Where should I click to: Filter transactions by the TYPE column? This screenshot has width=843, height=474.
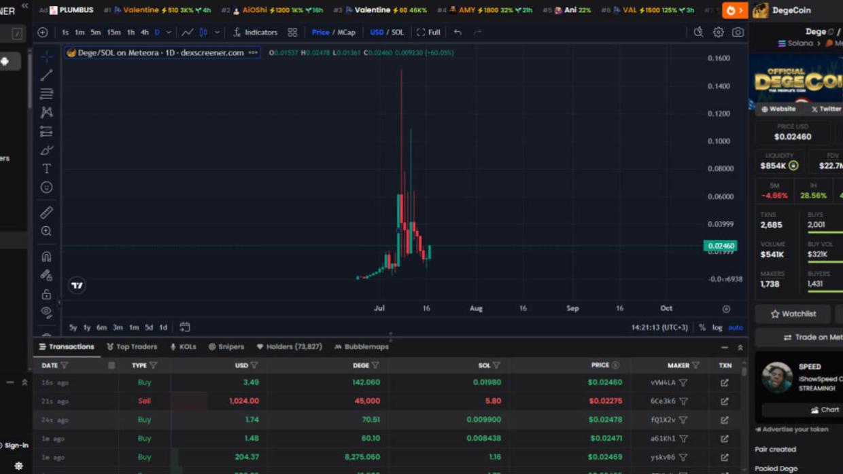click(x=153, y=365)
